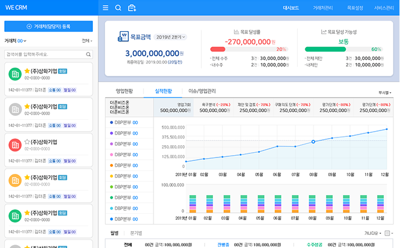This screenshot has width=400, height=248.
Task: Open the 목표설정 menu
Action: 355,8
